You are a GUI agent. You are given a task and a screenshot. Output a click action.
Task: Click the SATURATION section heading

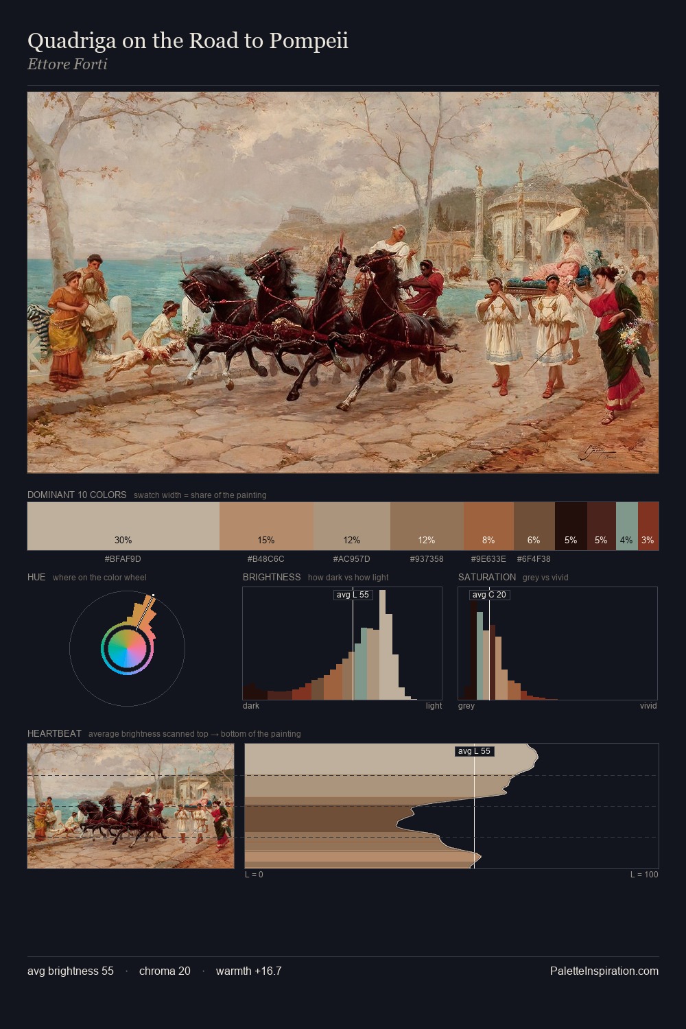pyautogui.click(x=487, y=577)
